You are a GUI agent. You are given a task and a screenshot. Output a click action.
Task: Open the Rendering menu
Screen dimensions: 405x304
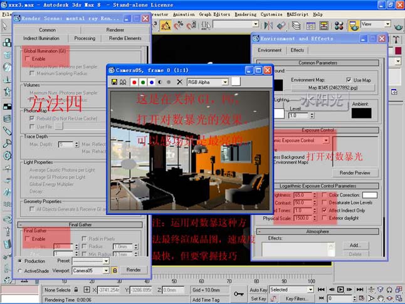(x=245, y=14)
